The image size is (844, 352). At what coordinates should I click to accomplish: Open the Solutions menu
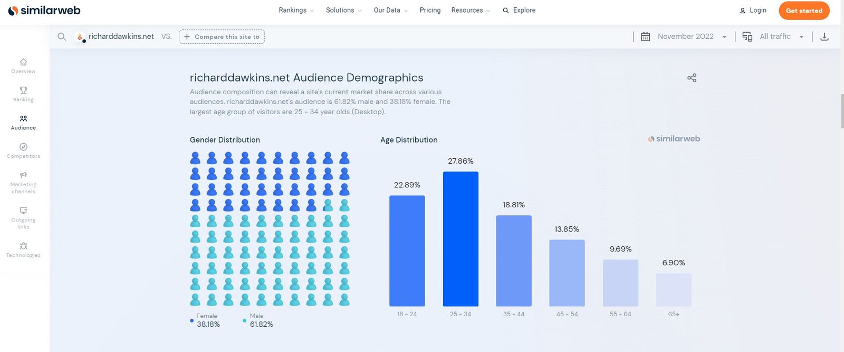pyautogui.click(x=343, y=11)
